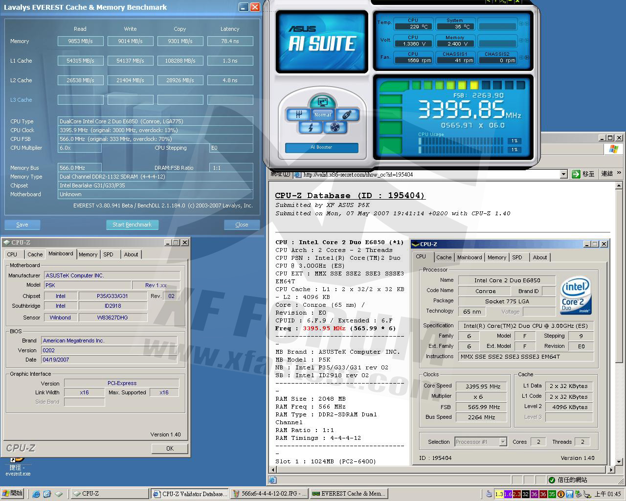This screenshot has width=626, height=501.
Task: Click the Start Benchmark button
Action: click(132, 225)
